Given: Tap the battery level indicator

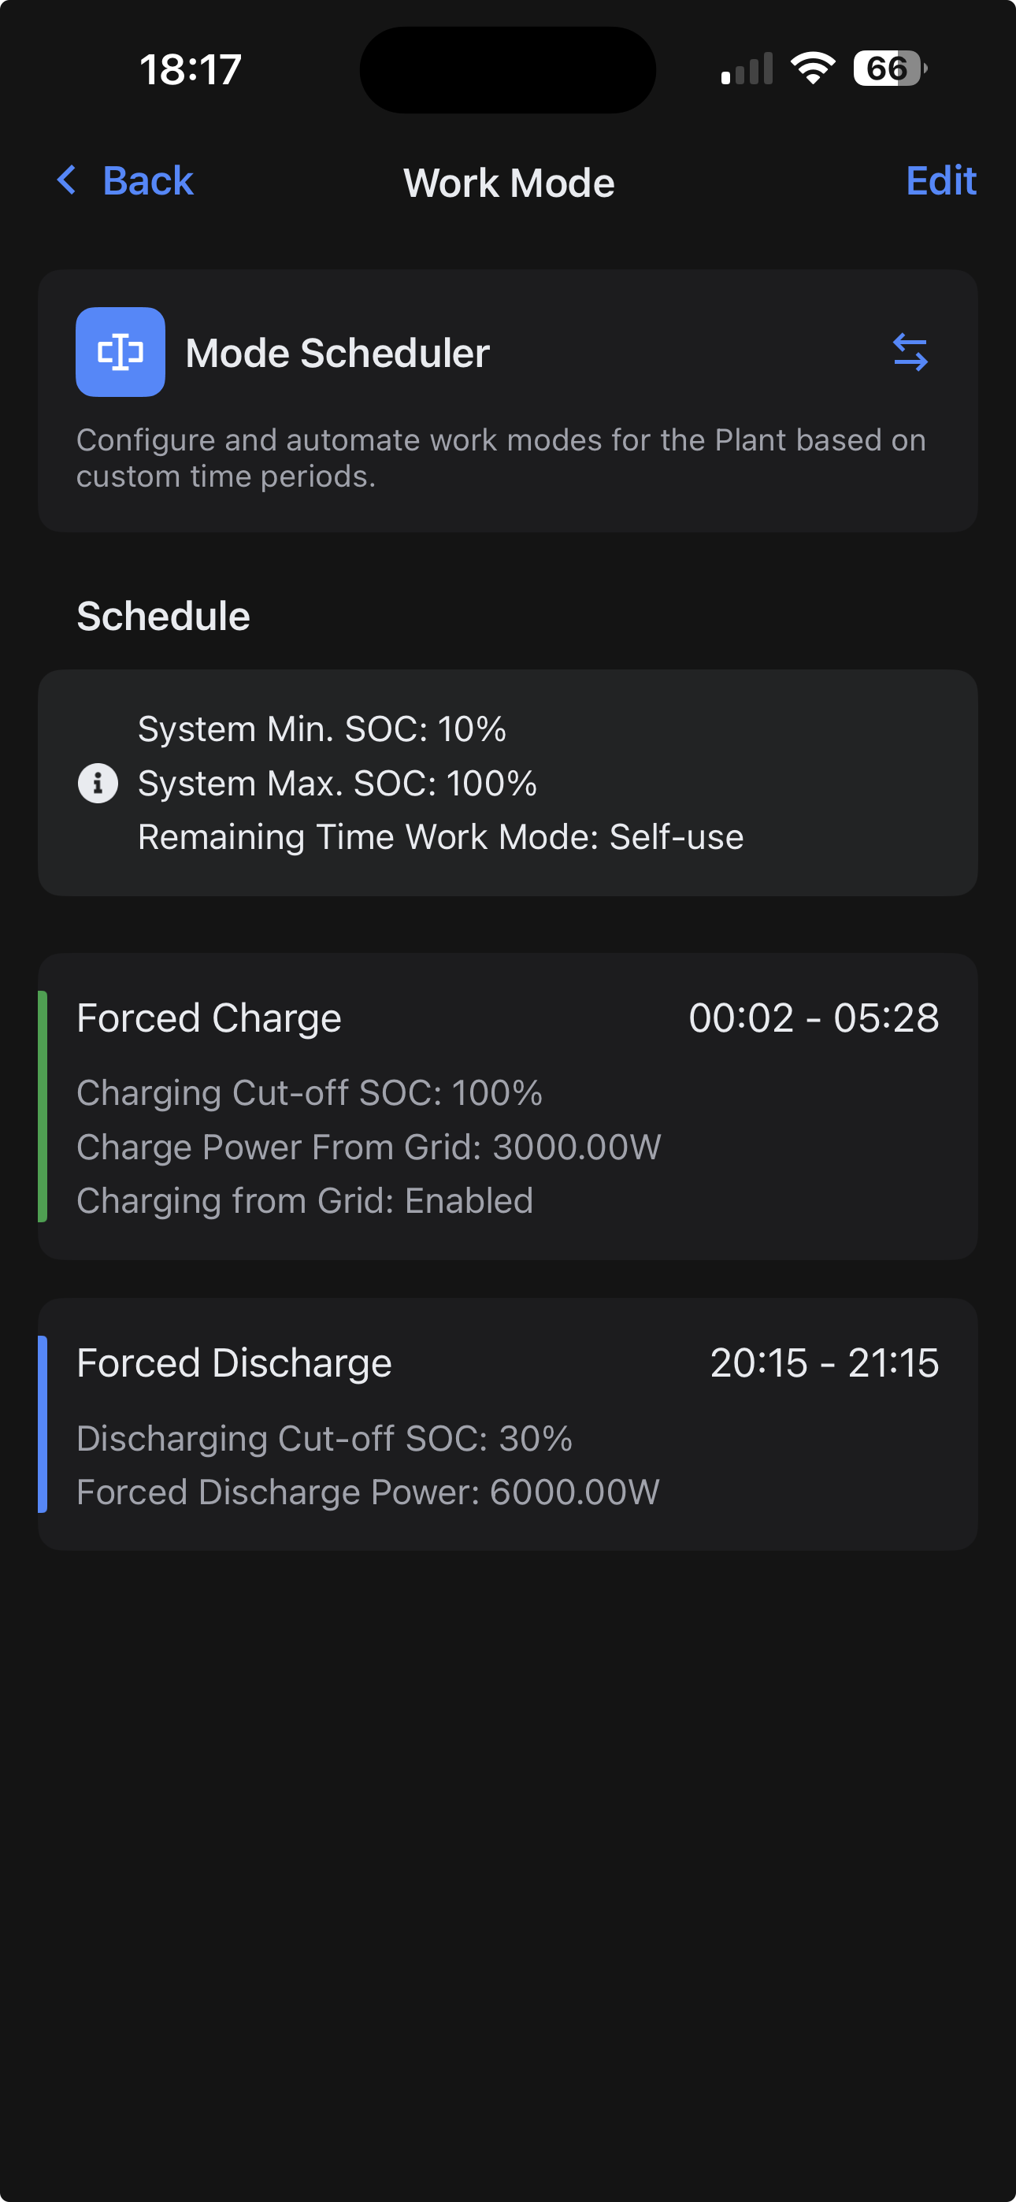Looking at the screenshot, I should click(x=889, y=69).
